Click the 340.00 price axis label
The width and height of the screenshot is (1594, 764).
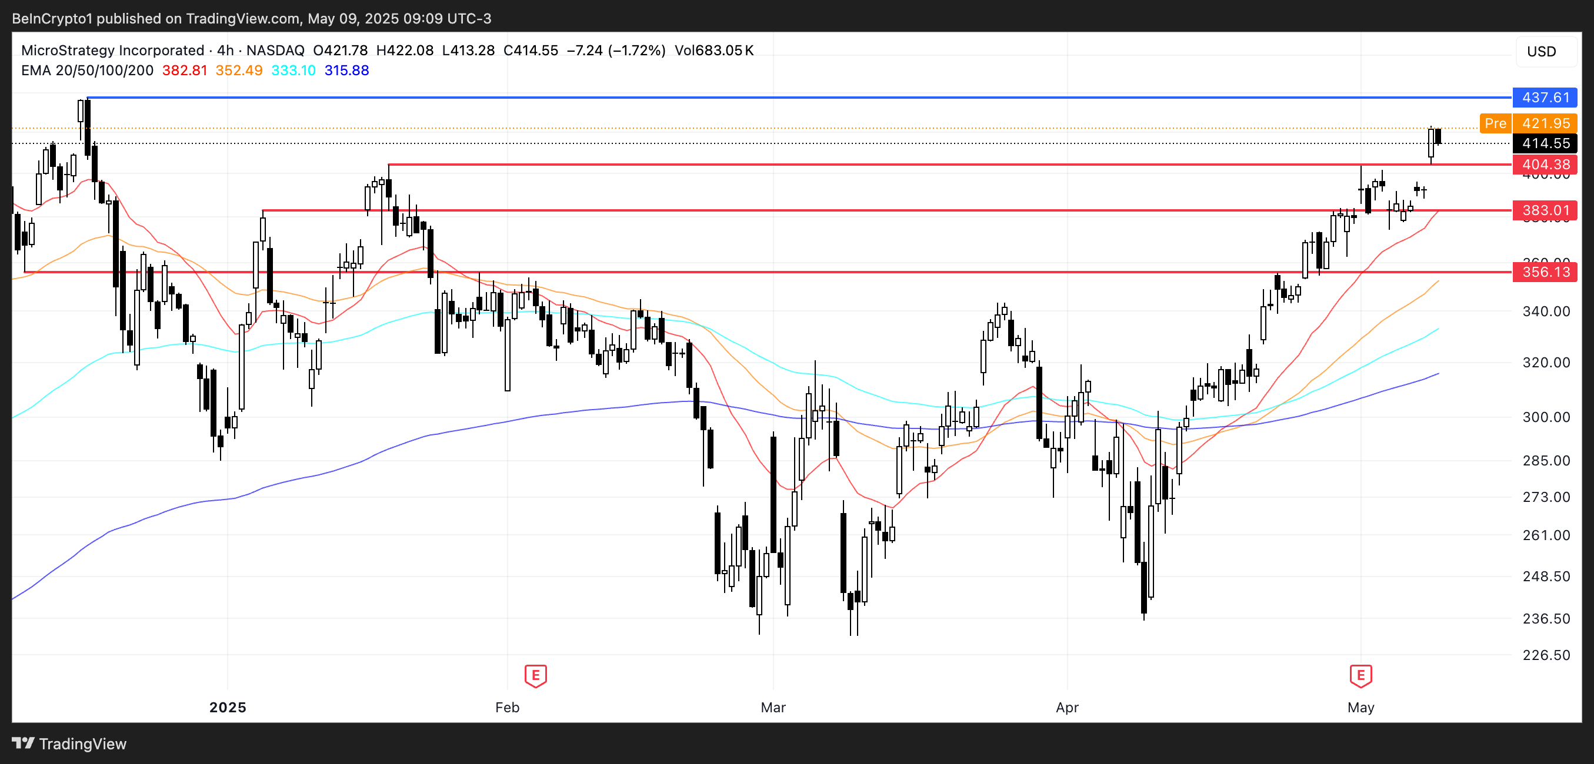(x=1546, y=311)
